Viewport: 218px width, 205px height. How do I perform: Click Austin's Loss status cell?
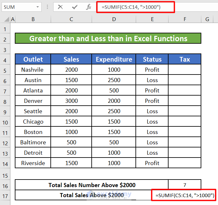[x=152, y=80]
